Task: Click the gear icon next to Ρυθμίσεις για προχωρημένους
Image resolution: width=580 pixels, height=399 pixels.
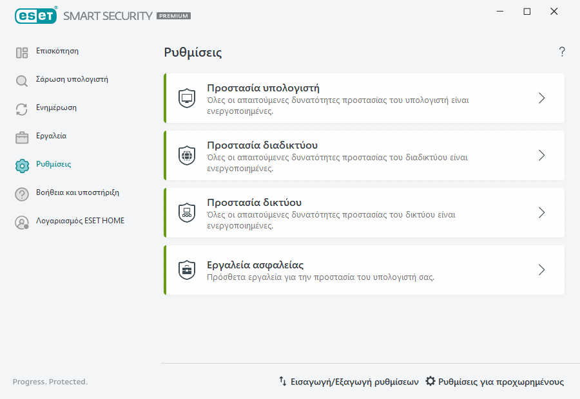Action: click(x=429, y=381)
